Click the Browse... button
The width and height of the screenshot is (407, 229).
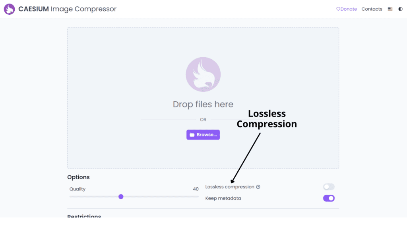pyautogui.click(x=203, y=135)
